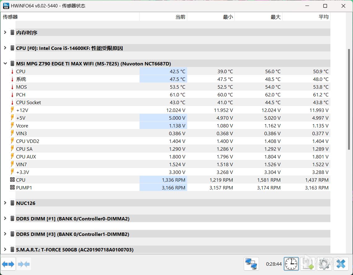
Task: Select the 内存时序 group title text
Action: pyautogui.click(x=27, y=33)
